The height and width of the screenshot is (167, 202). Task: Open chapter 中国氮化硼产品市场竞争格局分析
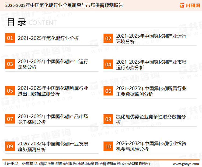click(x=53, y=119)
